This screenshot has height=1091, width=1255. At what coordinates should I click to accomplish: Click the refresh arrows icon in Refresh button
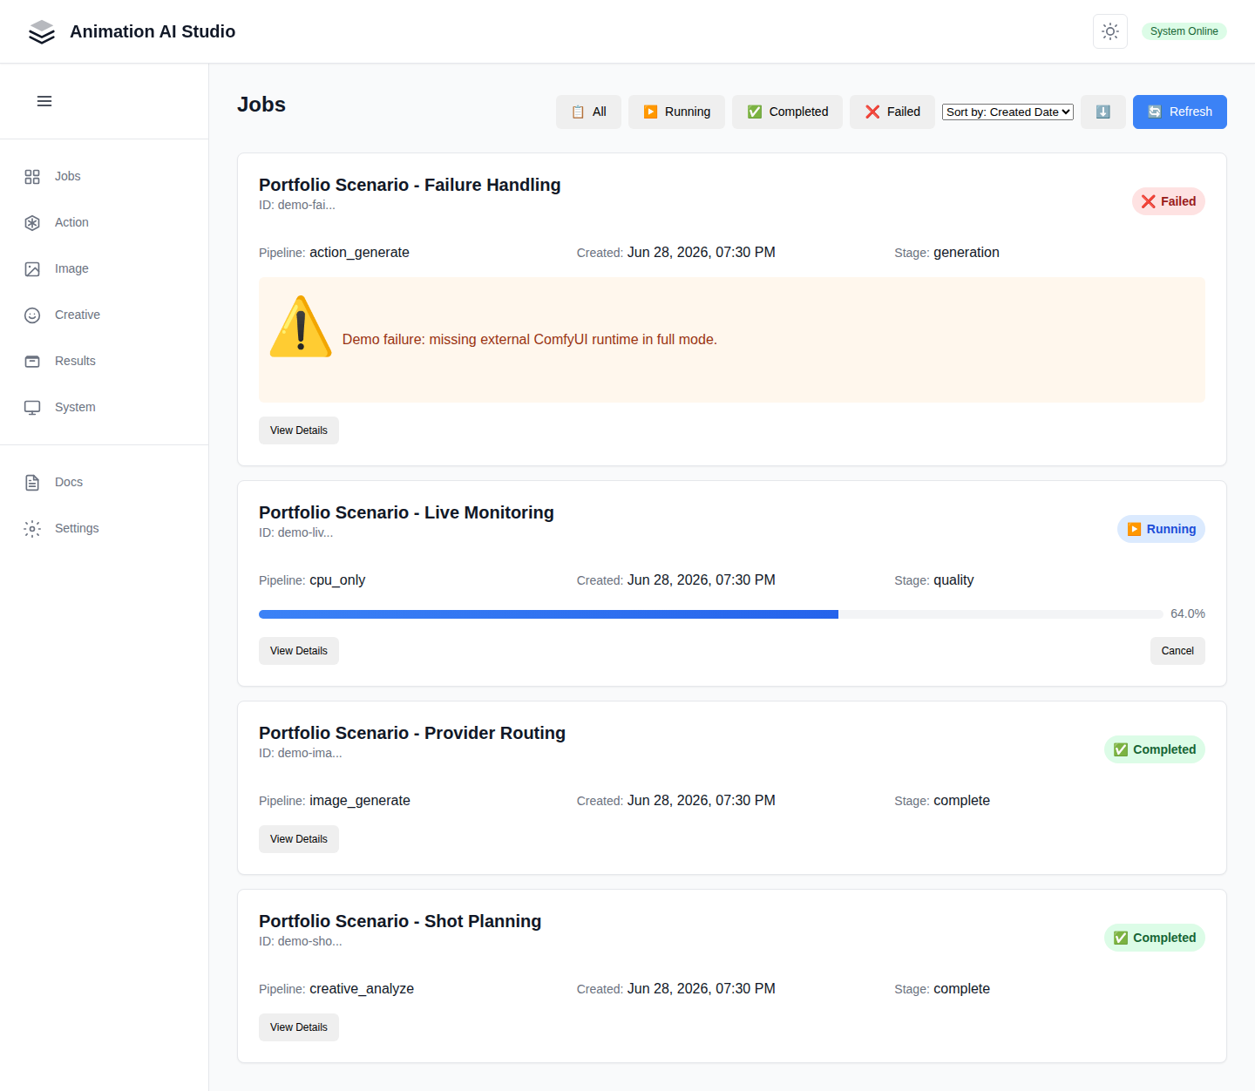1155,112
